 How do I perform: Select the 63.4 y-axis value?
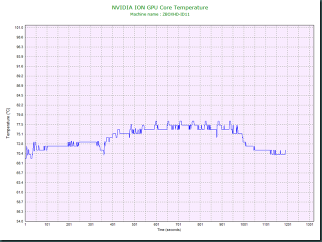19,182
